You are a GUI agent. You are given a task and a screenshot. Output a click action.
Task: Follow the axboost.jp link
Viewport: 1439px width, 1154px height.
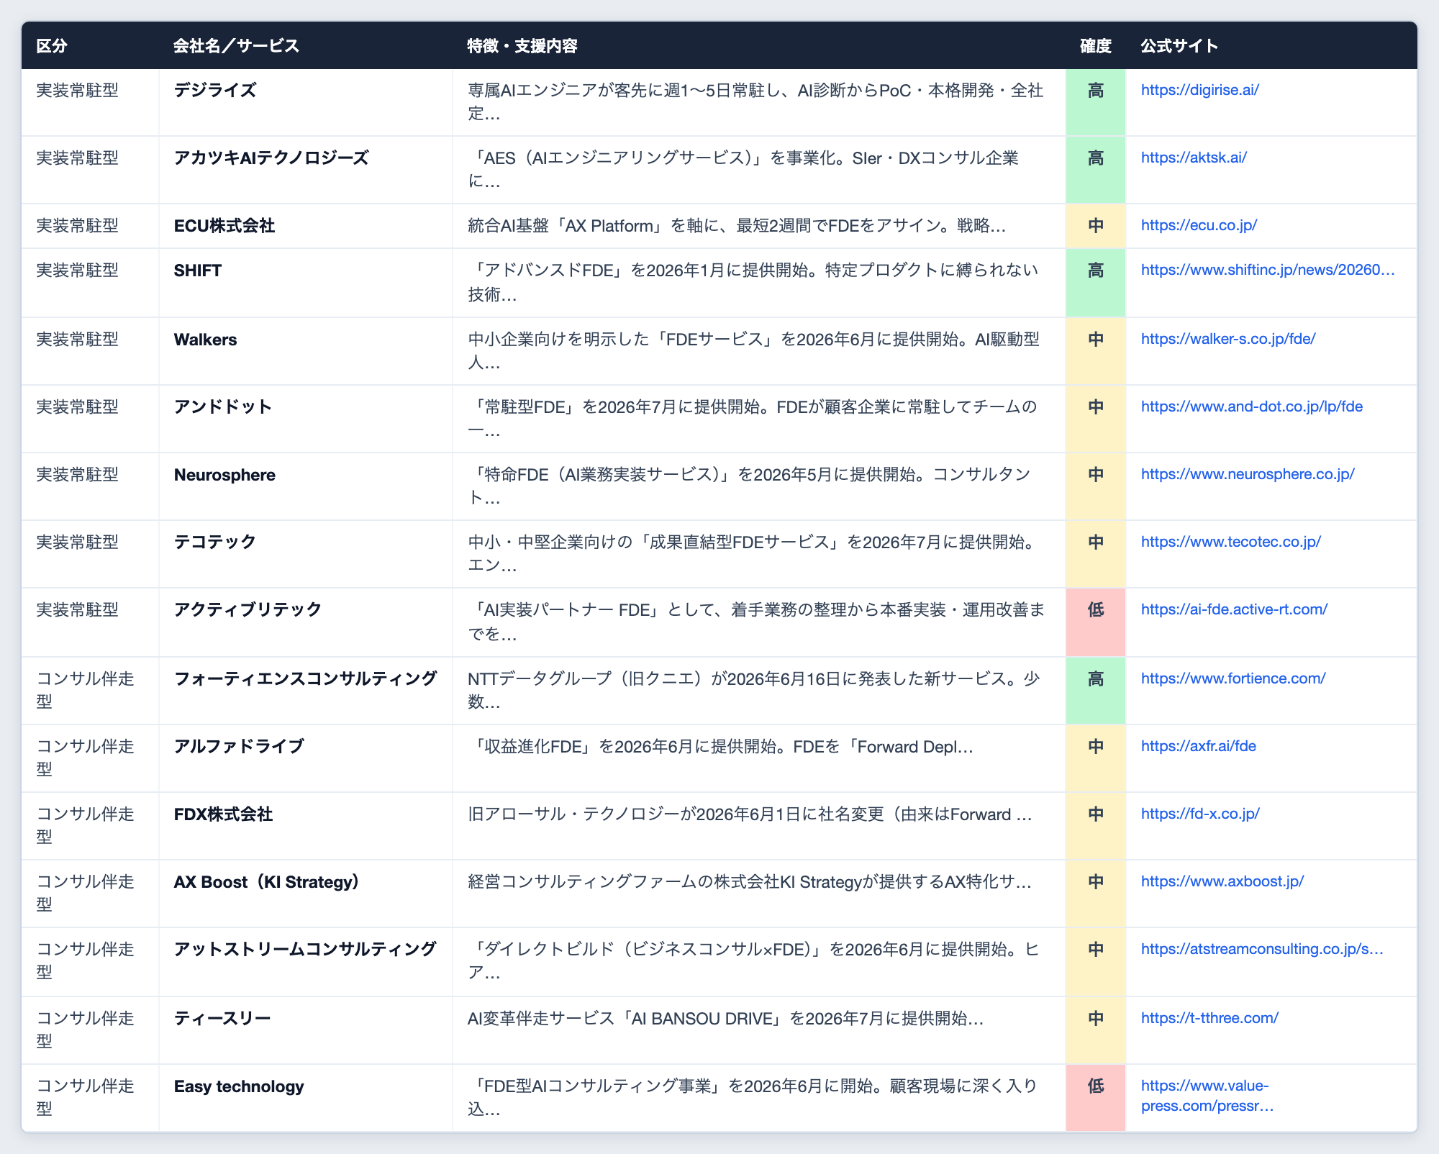click(x=1222, y=881)
